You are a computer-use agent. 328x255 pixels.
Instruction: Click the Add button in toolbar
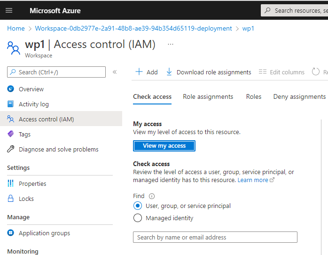[x=147, y=72]
